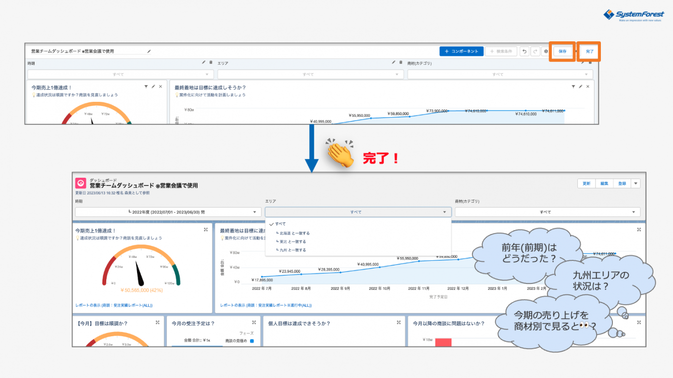This screenshot has height=378, width=673.
Task: Delete the エリア filter with its trash icon
Action: pos(400,62)
